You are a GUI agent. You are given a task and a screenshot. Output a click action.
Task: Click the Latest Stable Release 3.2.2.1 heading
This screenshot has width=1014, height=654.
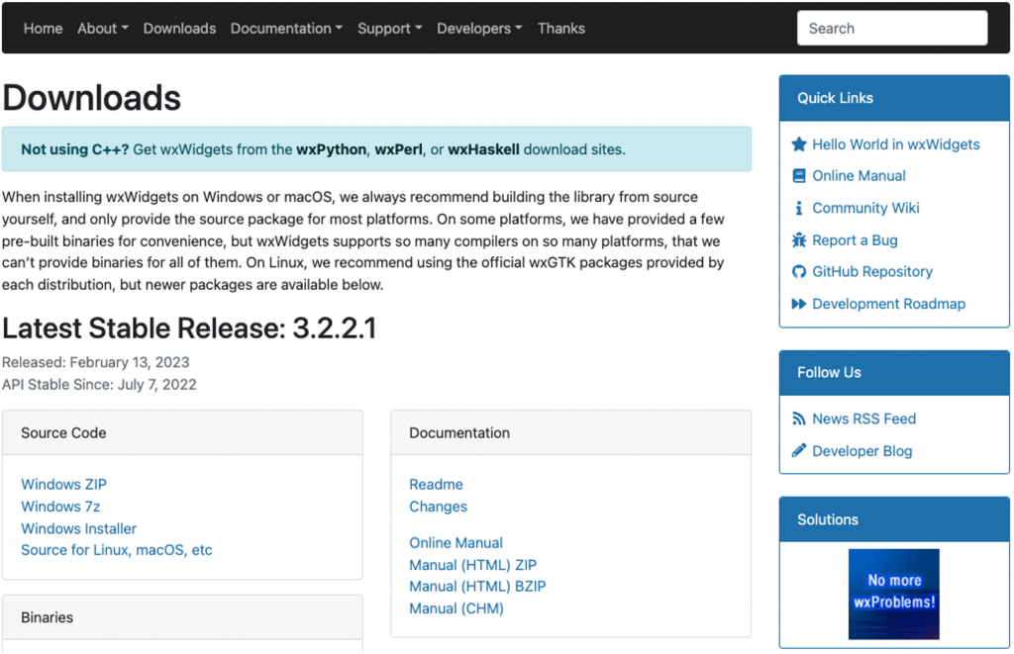189,328
